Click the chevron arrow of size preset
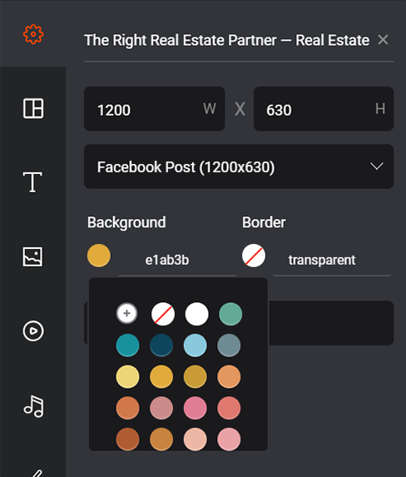The image size is (406, 477). 377,166
